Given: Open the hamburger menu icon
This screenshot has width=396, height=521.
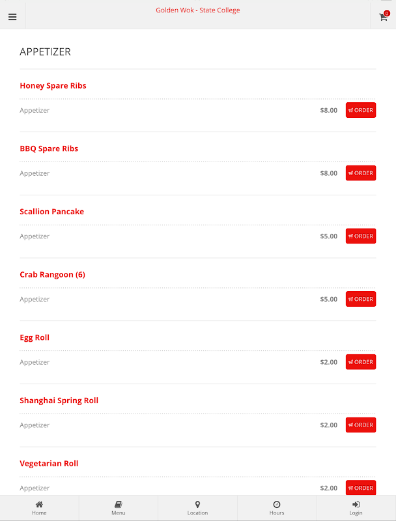Looking at the screenshot, I should (x=12, y=17).
